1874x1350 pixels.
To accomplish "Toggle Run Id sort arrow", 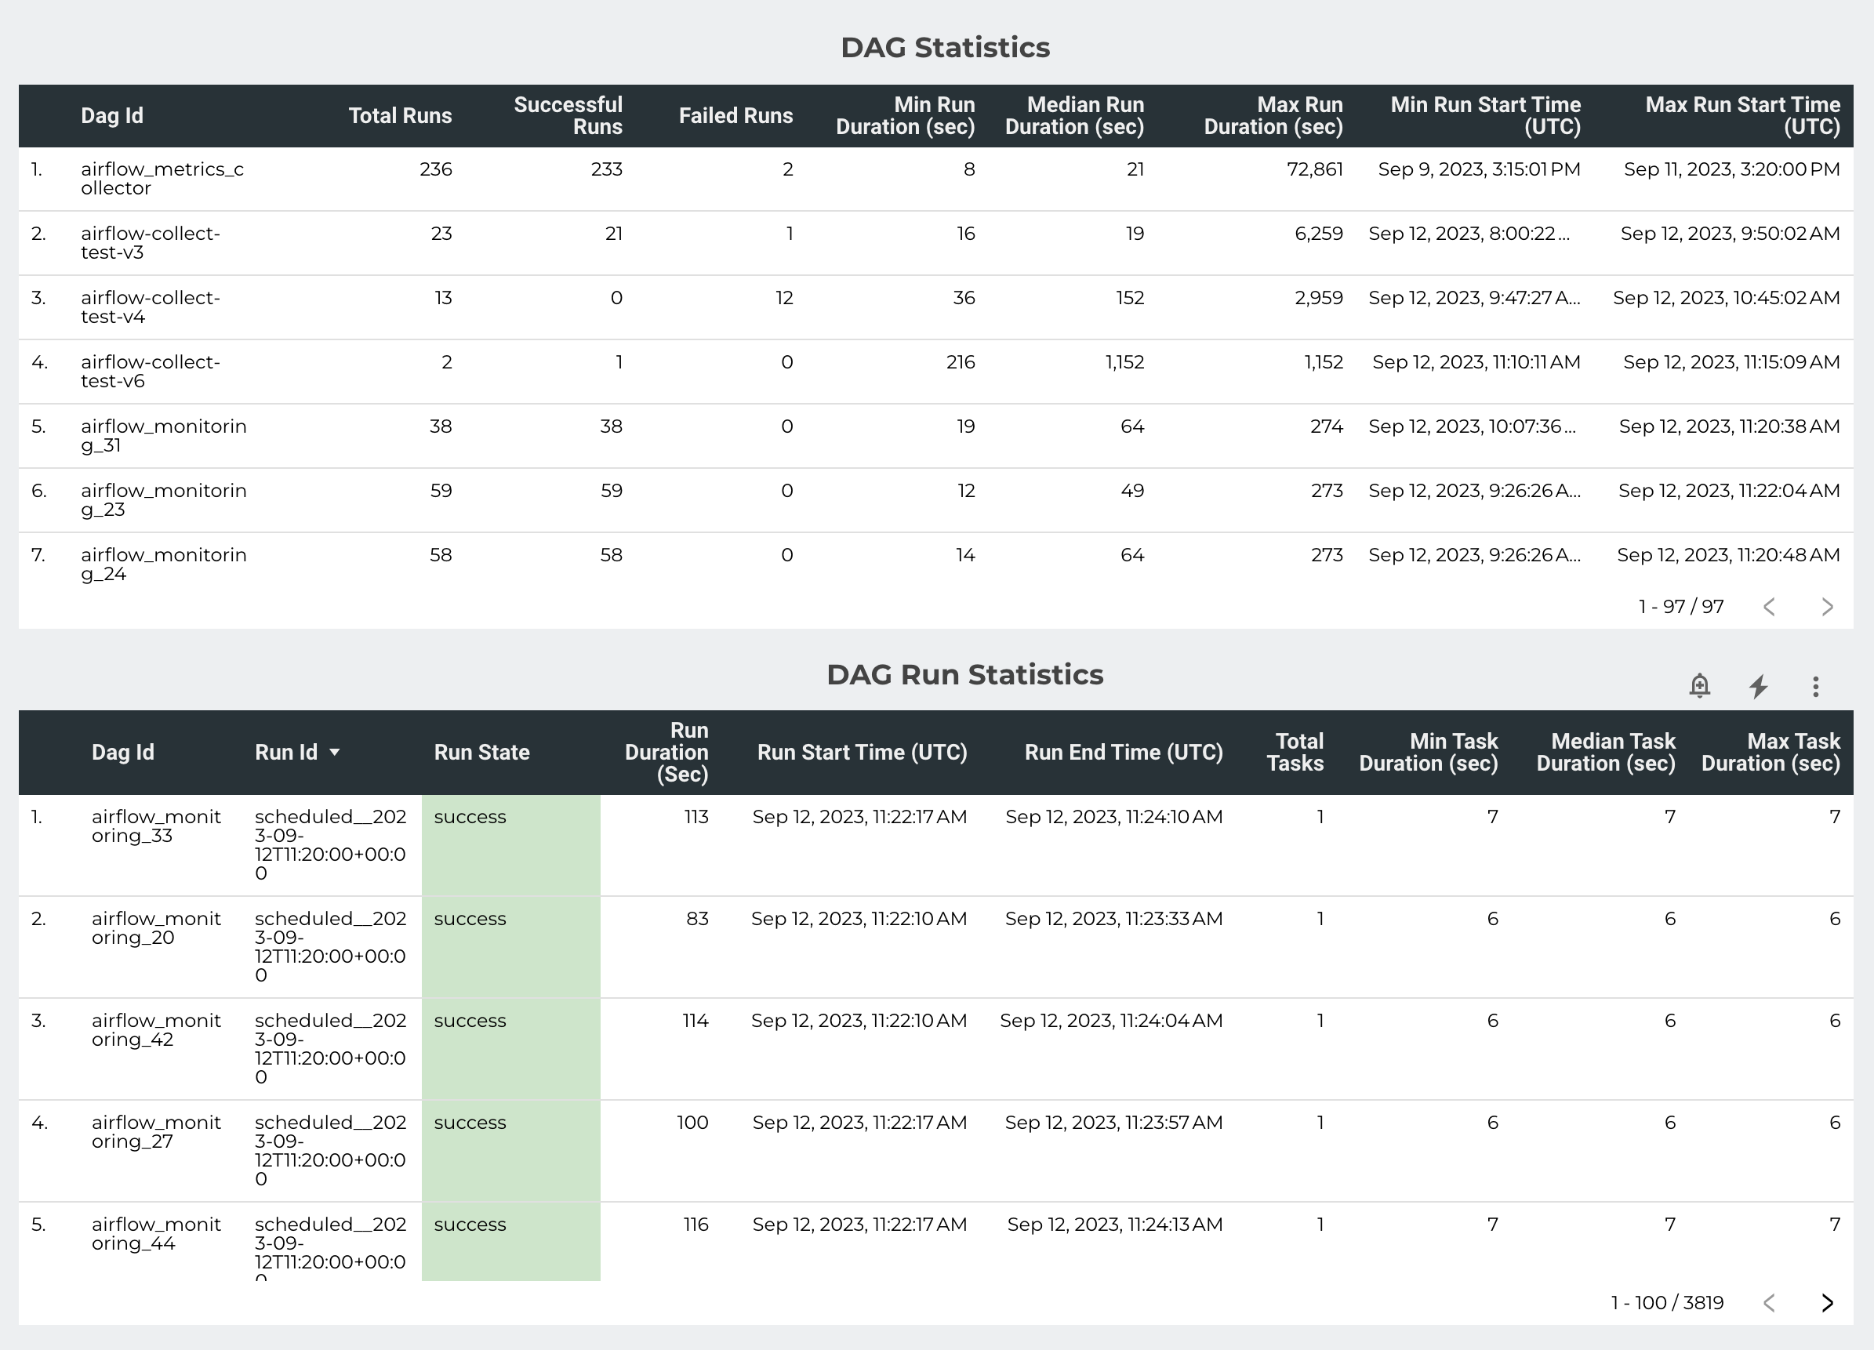I will (335, 752).
